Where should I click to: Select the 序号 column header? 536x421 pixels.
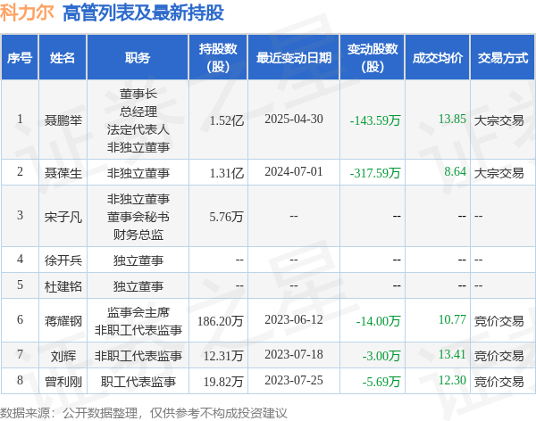[x=20, y=57]
